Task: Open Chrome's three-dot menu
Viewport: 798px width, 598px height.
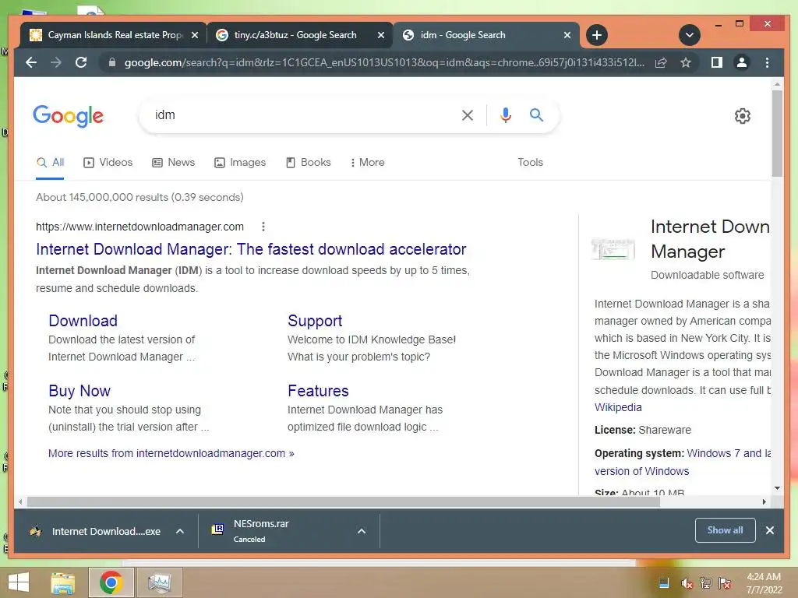Action: (x=767, y=62)
